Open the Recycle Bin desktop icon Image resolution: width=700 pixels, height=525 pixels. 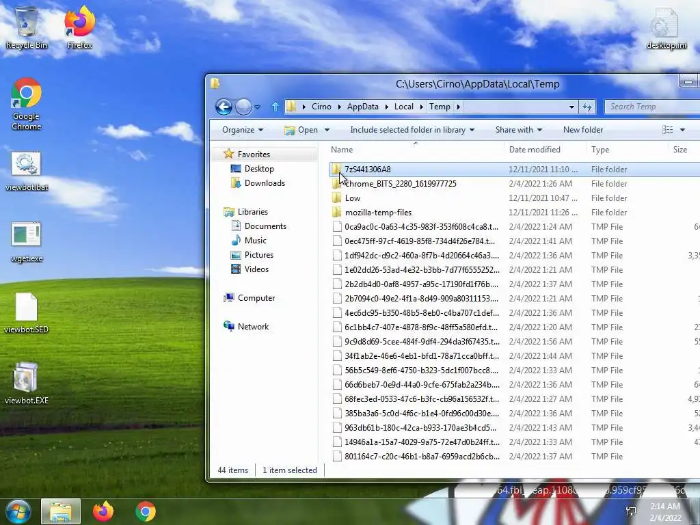click(x=27, y=27)
